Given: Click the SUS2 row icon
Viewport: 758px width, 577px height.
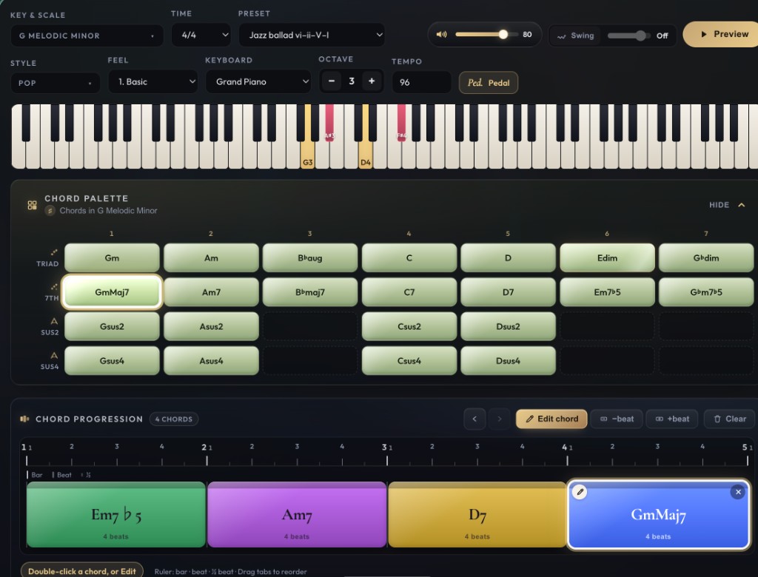Looking at the screenshot, I should (x=53, y=321).
